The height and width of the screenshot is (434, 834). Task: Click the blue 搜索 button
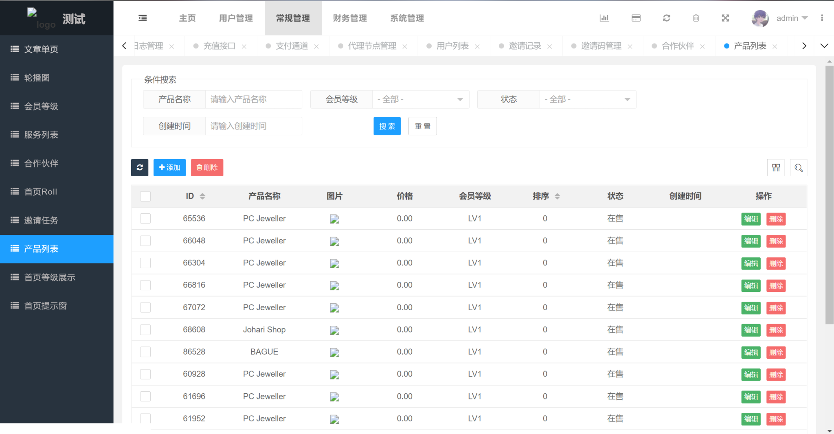coord(387,126)
